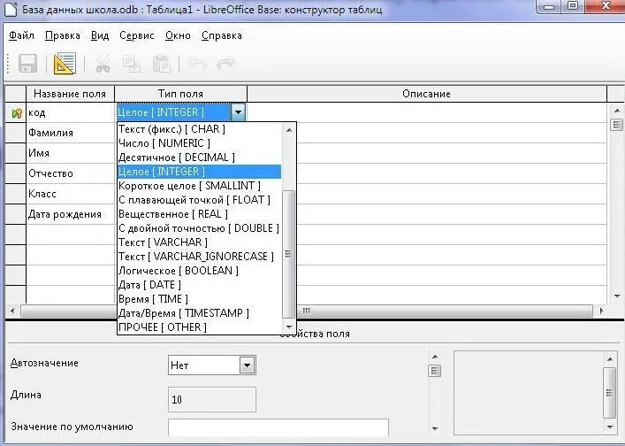Click the dropdown list scroll-down arrow
625x446 pixels.
289,327
